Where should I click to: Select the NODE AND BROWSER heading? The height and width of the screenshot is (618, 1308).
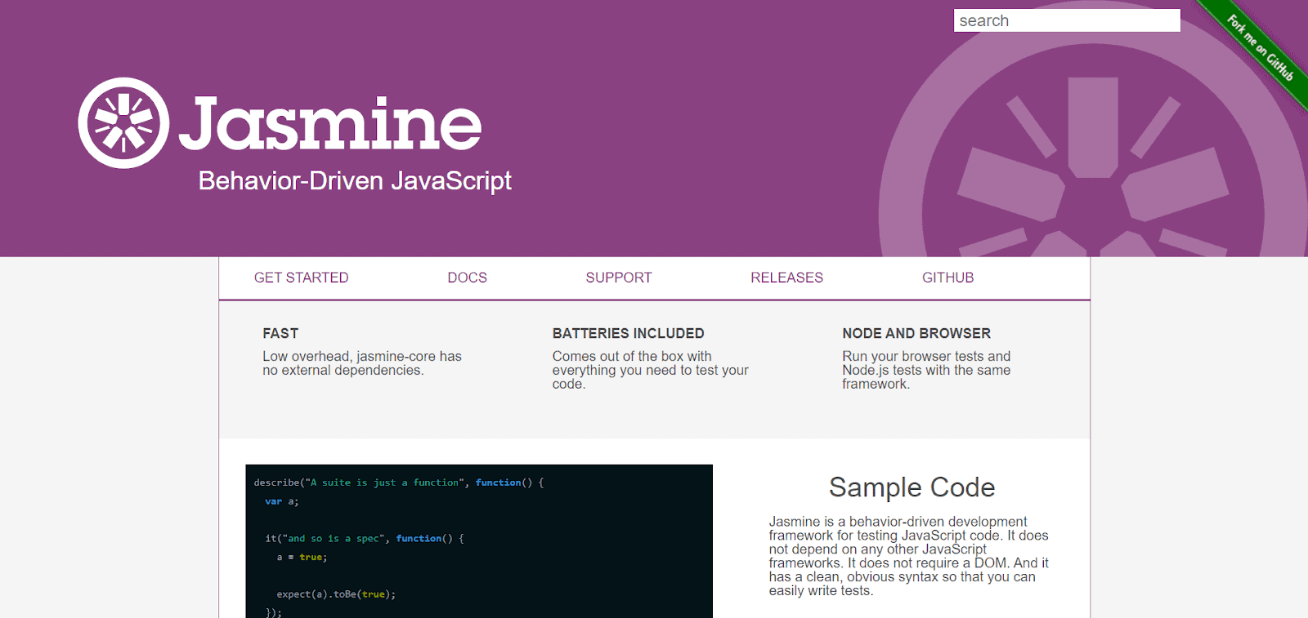916,333
